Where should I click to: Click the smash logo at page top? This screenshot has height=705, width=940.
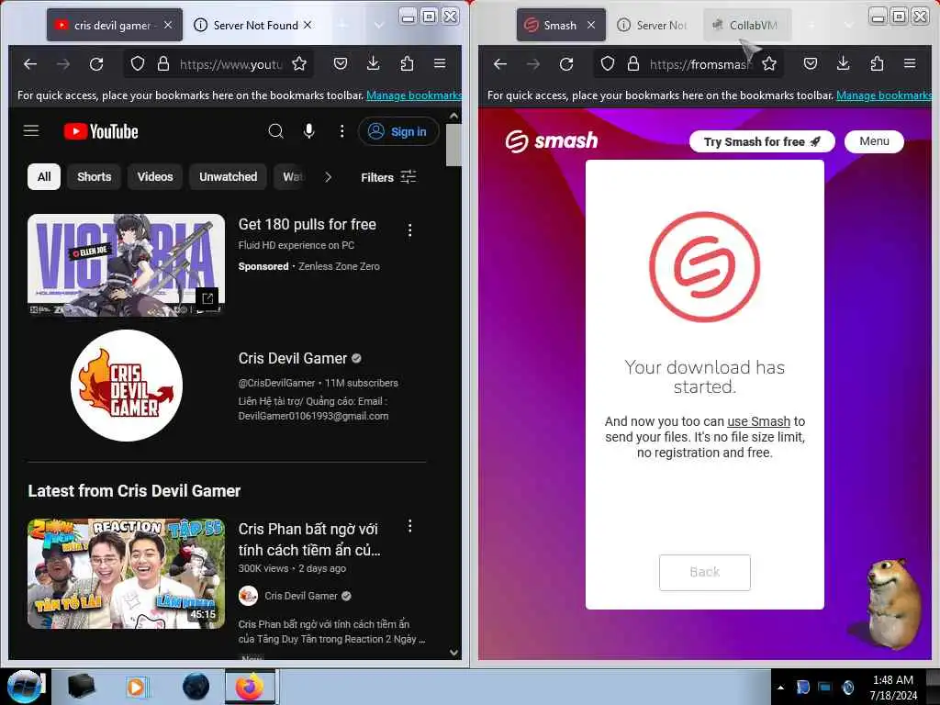552,141
